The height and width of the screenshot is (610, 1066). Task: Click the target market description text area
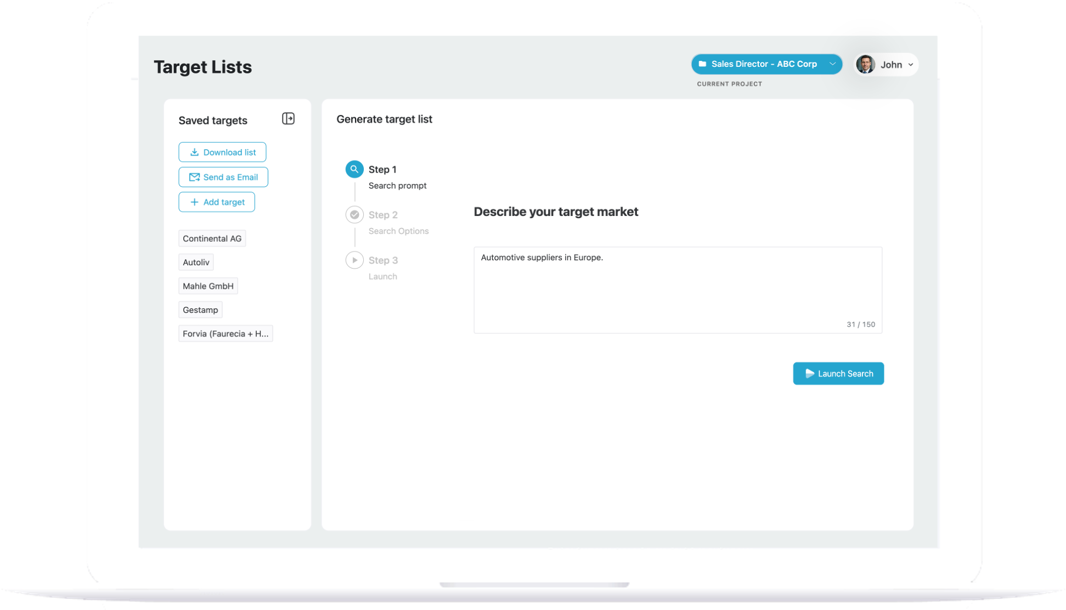point(678,289)
